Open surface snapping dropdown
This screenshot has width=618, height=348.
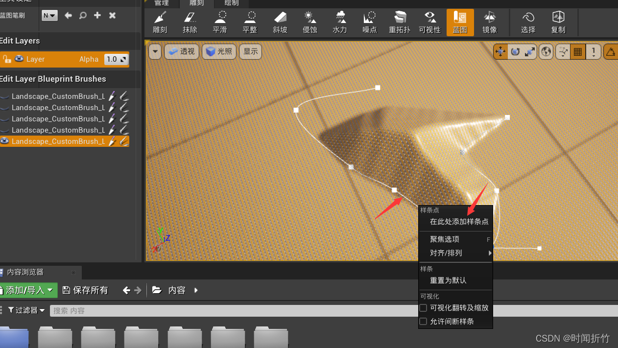563,51
